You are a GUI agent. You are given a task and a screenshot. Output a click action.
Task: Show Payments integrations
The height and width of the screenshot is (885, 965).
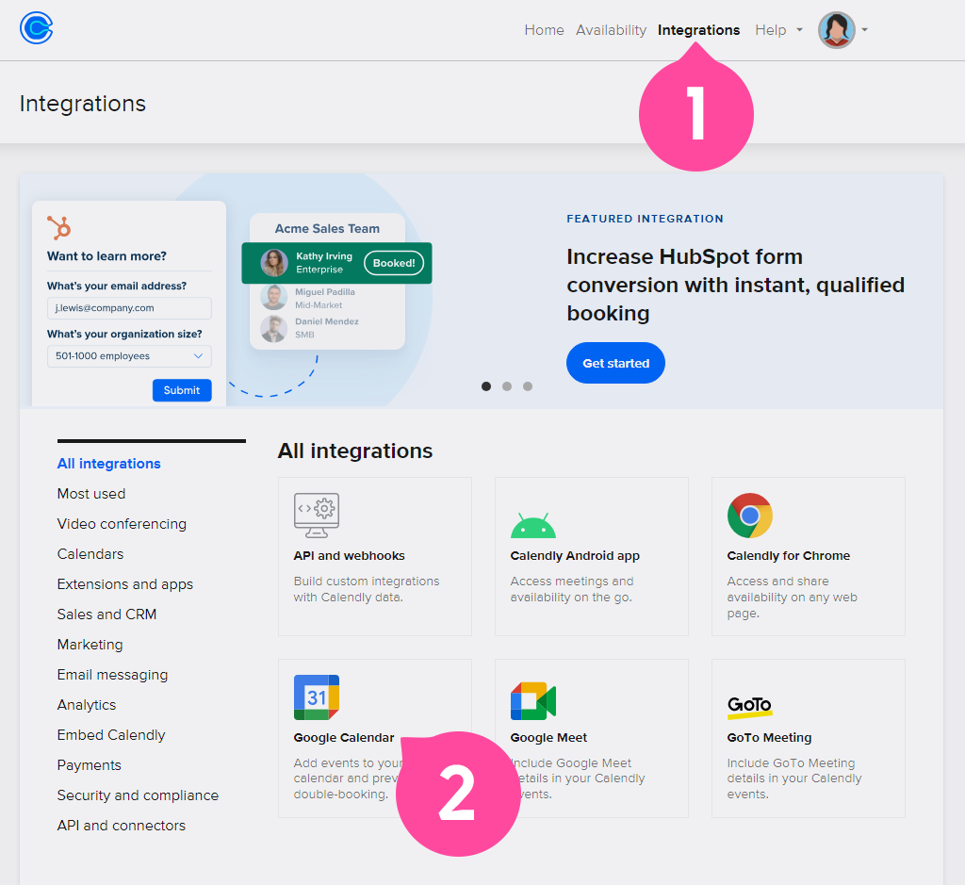90,765
